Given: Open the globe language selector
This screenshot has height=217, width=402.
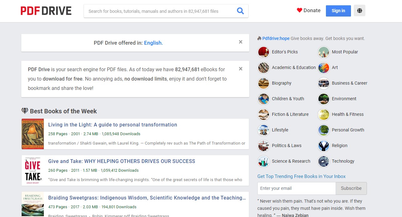Looking at the screenshot, I should [359, 11].
